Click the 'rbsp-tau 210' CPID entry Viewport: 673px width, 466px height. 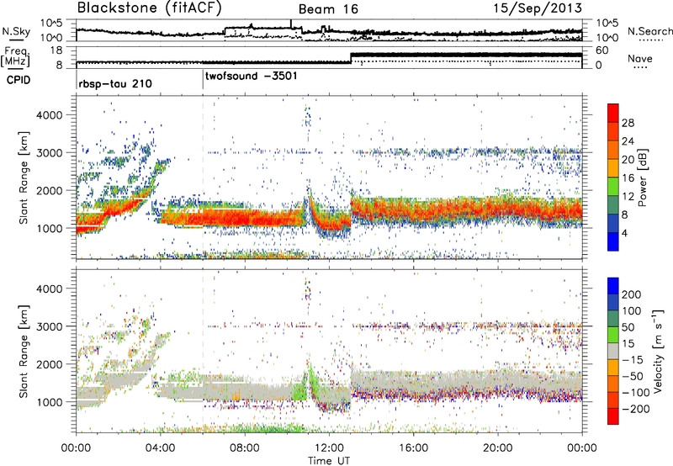pos(115,83)
